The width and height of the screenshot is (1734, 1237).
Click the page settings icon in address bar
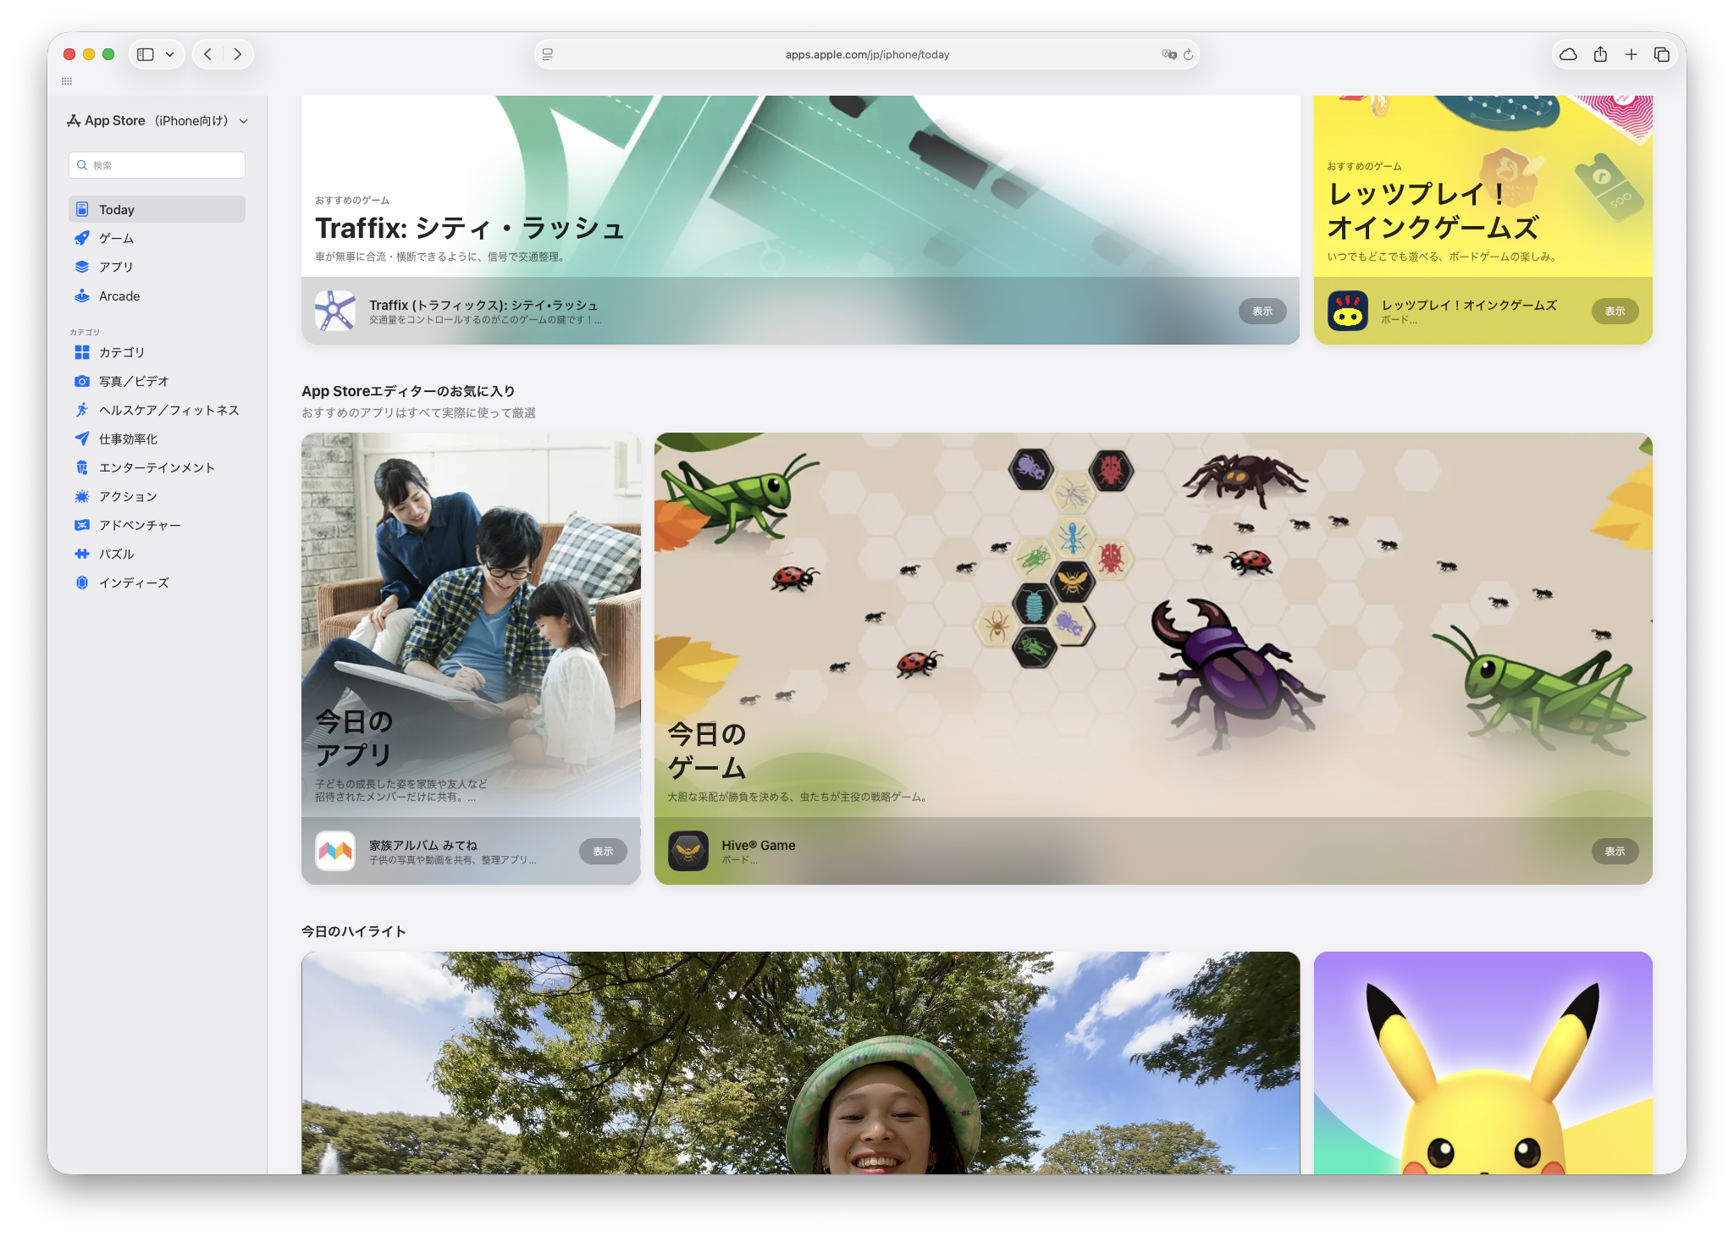click(x=548, y=54)
